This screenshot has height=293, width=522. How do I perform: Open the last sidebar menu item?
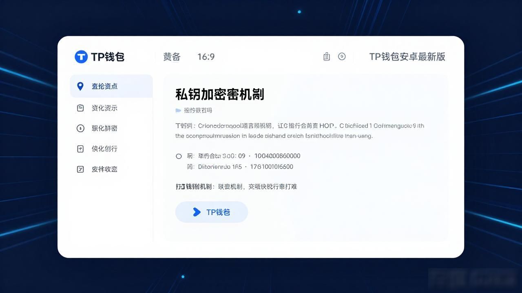tap(104, 169)
